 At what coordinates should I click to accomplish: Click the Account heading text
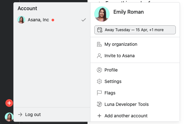click(x=27, y=8)
